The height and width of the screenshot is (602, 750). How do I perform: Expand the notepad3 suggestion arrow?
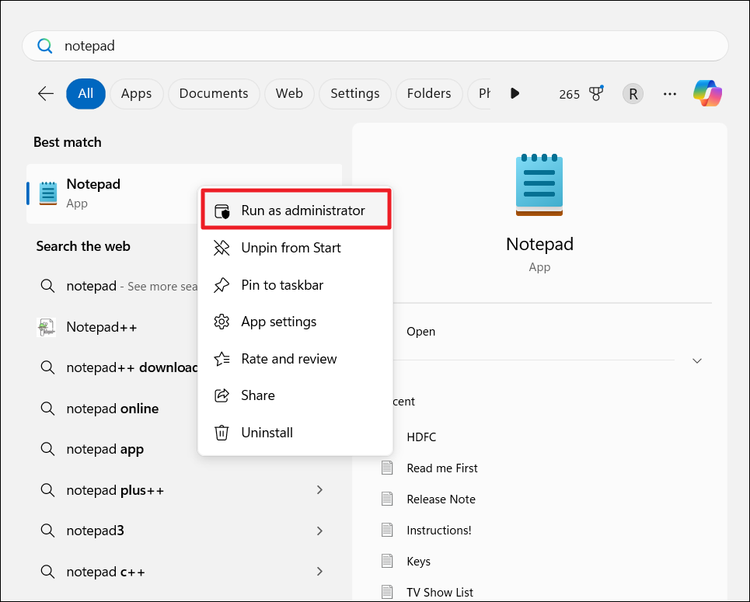pos(319,531)
